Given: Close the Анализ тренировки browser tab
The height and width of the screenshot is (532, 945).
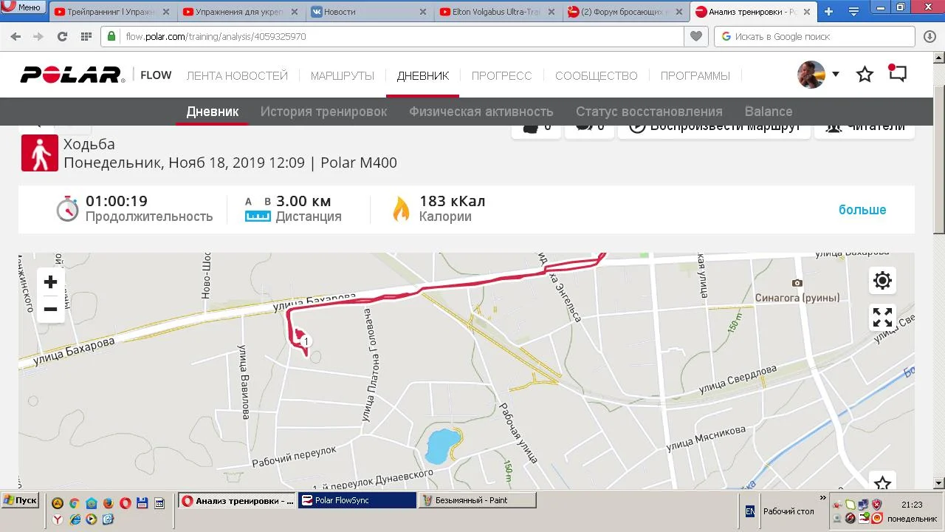Looking at the screenshot, I should coord(807,12).
